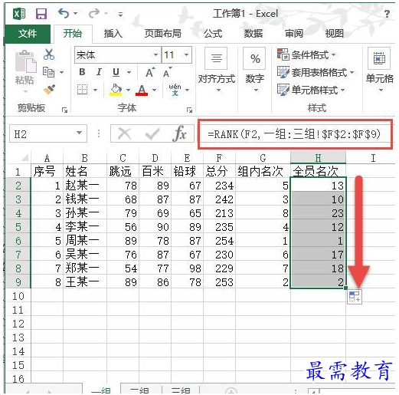Open 单元格样式 (Cell Styles)
This screenshot has height=395, width=399.
coord(311,90)
